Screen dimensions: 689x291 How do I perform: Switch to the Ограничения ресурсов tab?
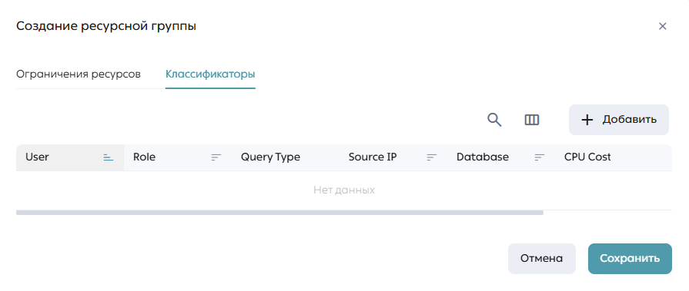tap(79, 74)
